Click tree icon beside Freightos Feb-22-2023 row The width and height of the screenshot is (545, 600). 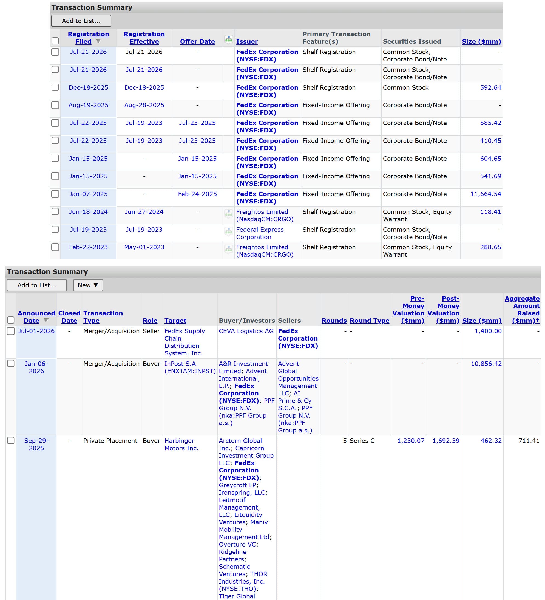(228, 249)
